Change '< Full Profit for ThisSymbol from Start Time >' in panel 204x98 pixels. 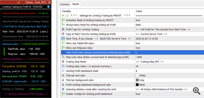(26, 27)
